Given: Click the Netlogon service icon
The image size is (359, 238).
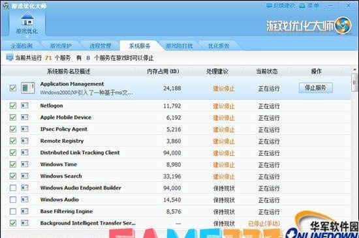Looking at the screenshot, I should click(x=25, y=106).
